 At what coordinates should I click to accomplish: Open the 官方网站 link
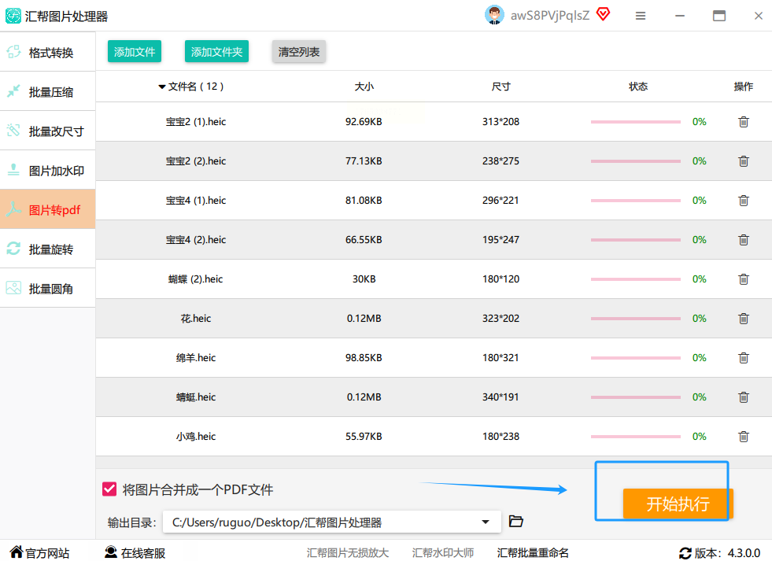point(39,553)
